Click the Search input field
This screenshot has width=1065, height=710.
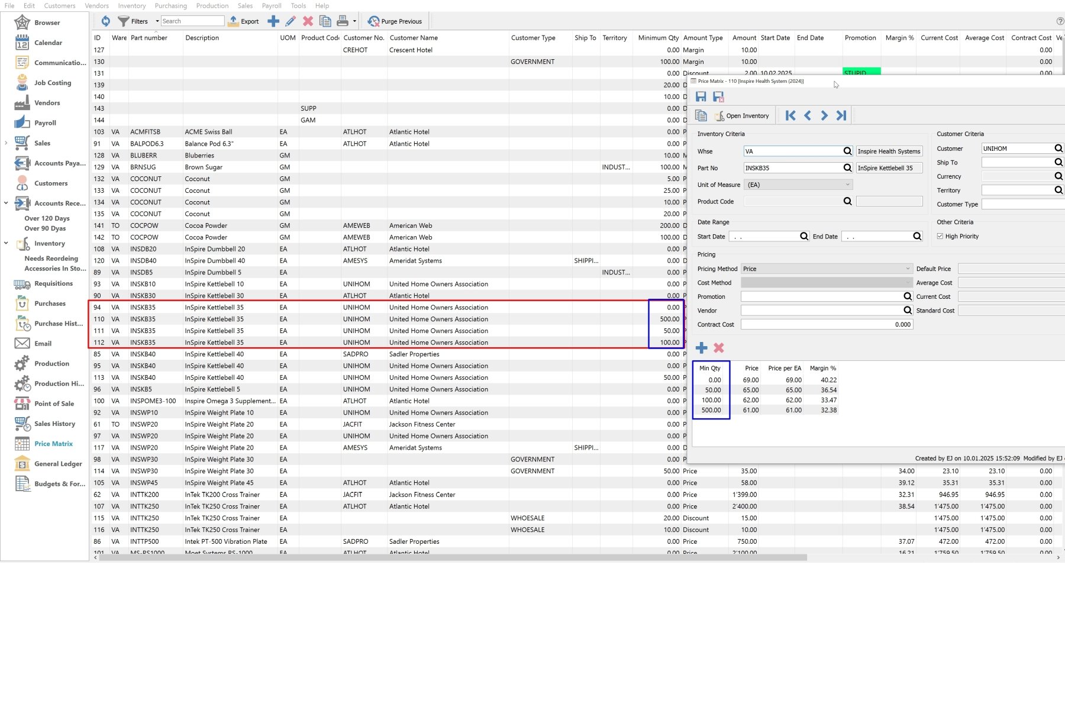tap(193, 21)
